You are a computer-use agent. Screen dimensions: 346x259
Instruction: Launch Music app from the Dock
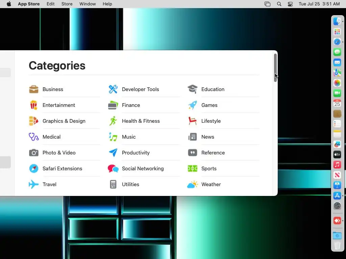337,165
